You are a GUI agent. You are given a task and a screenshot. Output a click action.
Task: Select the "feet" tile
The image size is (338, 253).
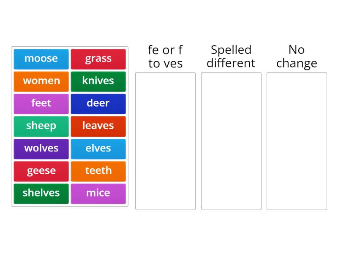pyautogui.click(x=41, y=103)
